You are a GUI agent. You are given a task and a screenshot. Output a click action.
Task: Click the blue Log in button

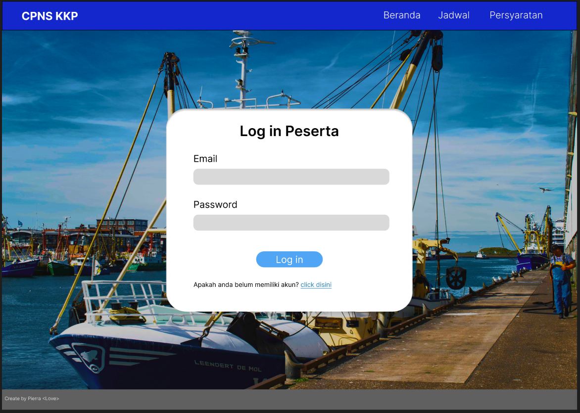coord(290,259)
